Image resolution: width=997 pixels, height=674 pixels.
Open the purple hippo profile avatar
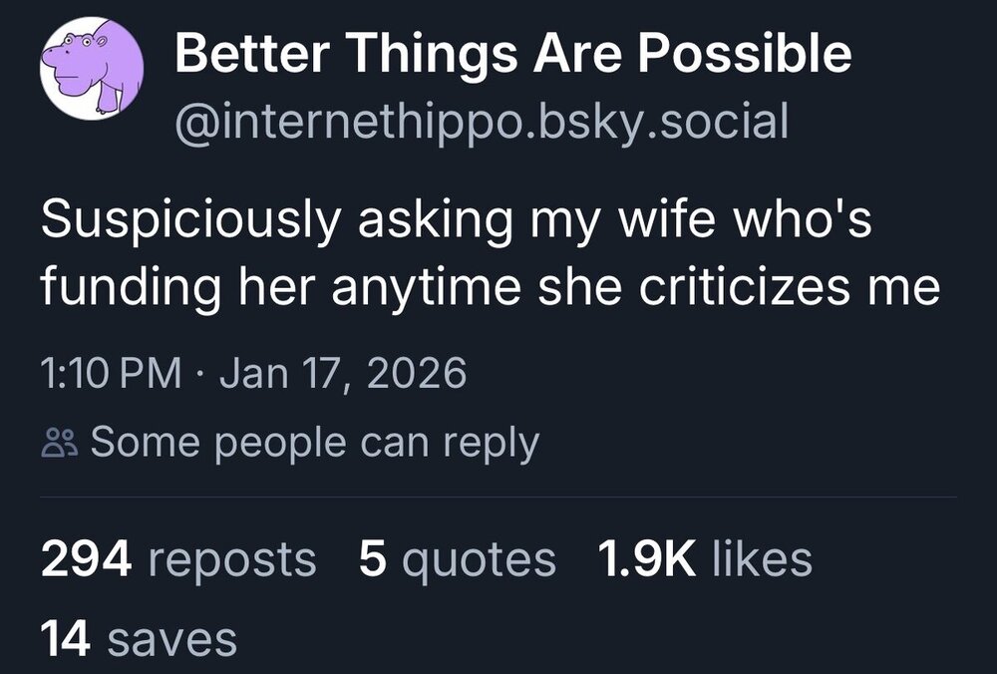pos(92,69)
